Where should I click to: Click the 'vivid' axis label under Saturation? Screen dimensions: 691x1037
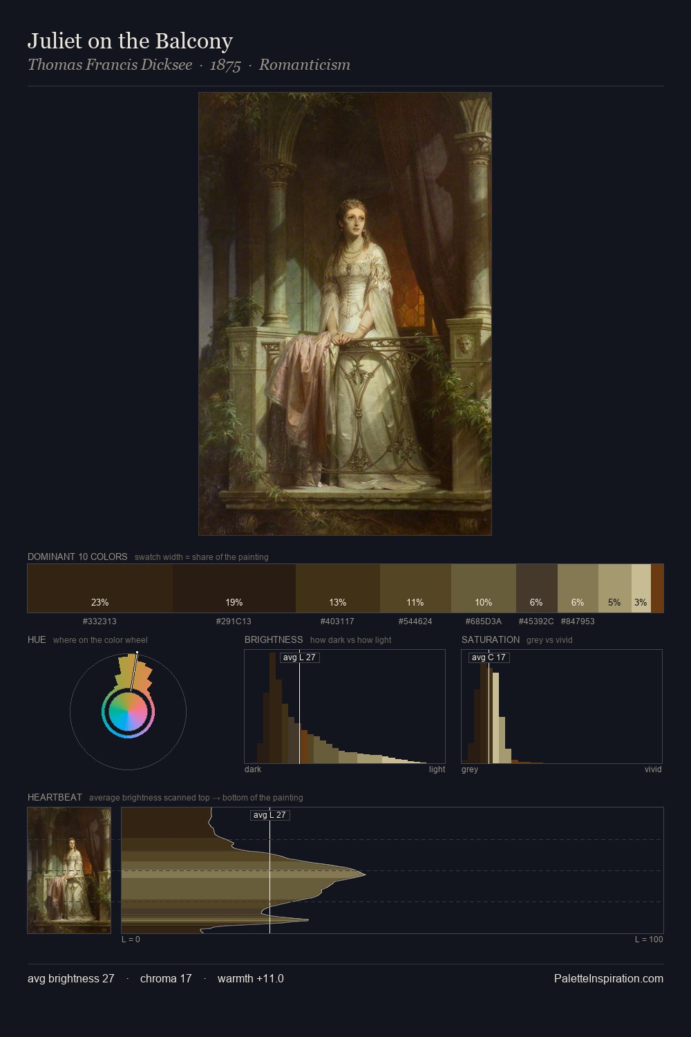[653, 769]
